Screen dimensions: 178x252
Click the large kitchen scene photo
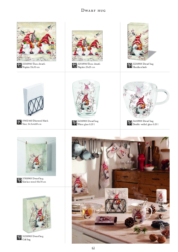coord(121,190)
